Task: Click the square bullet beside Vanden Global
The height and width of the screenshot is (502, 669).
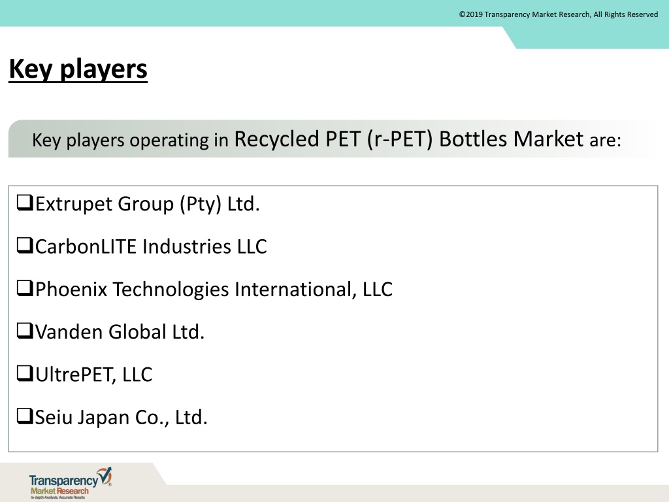Action: click(25, 331)
